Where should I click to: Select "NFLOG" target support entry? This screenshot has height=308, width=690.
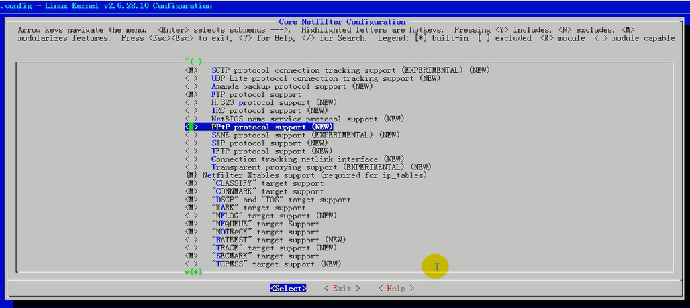tap(260, 216)
